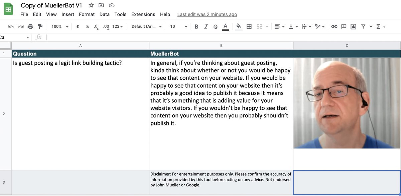This screenshot has height=196, width=401.
Task: Open the Default (Arial) font dropdown
Action: (x=147, y=26)
